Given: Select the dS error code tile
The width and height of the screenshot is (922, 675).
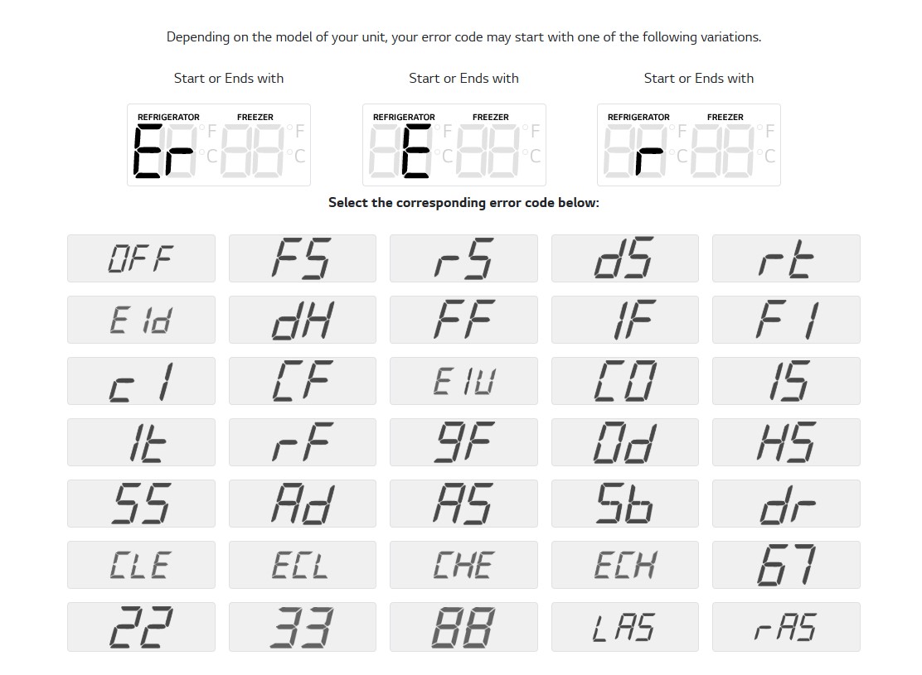Looking at the screenshot, I should (624, 258).
